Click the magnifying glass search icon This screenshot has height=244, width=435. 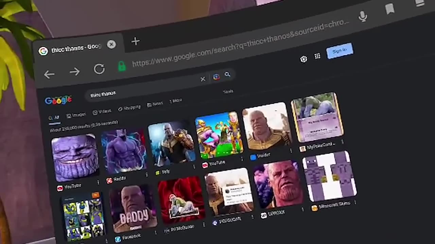(x=227, y=75)
